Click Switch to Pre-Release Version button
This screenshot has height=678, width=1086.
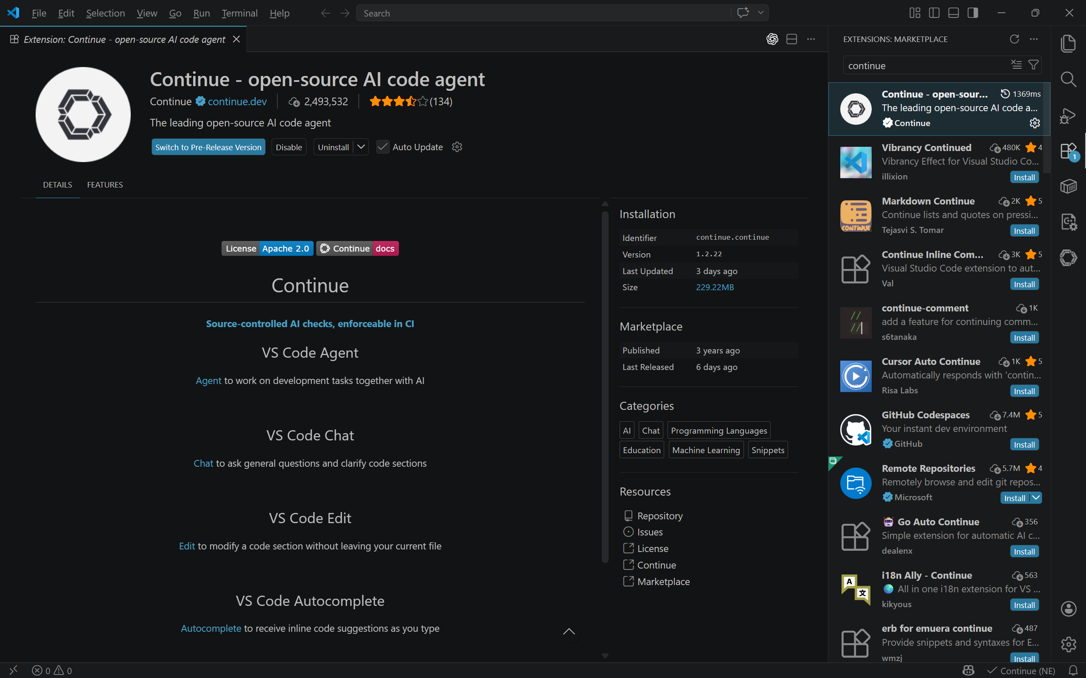(x=208, y=147)
